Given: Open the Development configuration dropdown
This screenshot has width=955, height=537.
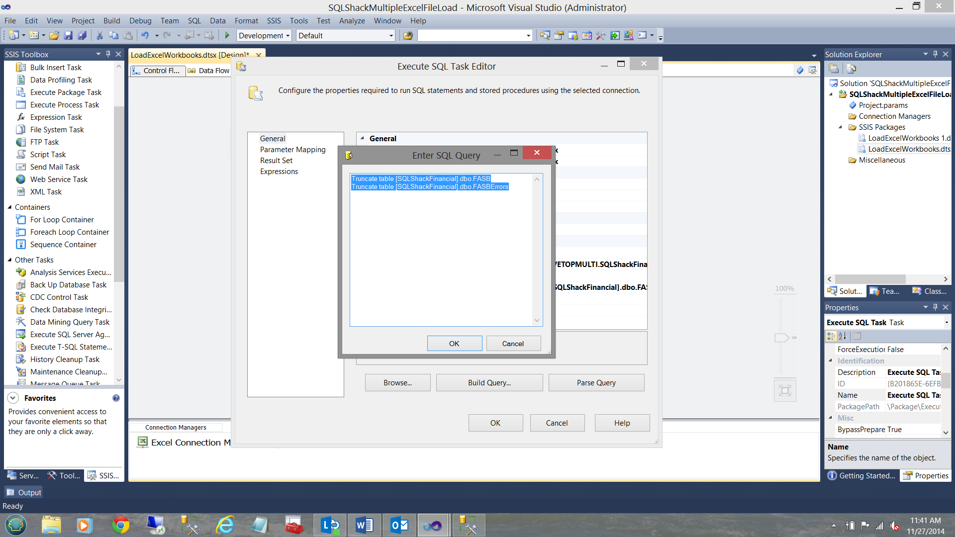Looking at the screenshot, I should tap(287, 36).
